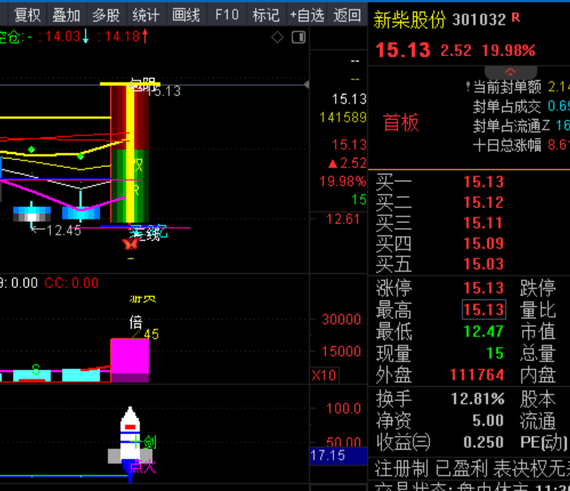Click the 净资 value 5.00

488,420
